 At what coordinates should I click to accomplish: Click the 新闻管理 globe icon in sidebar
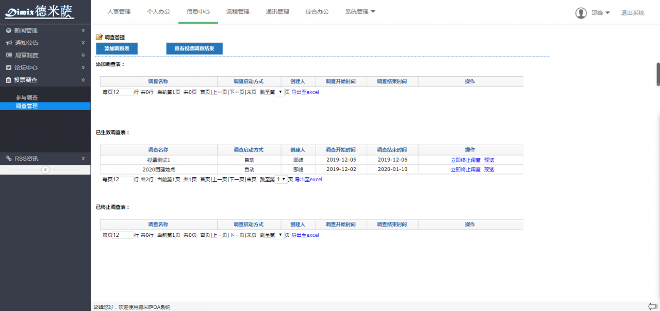click(9, 30)
